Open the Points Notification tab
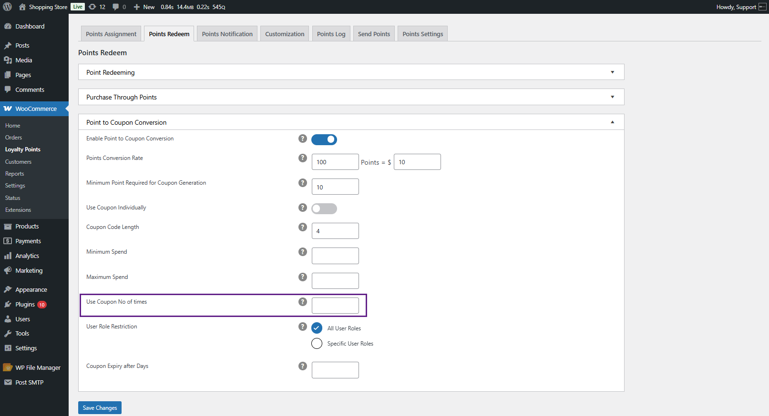The width and height of the screenshot is (769, 416). tap(227, 34)
